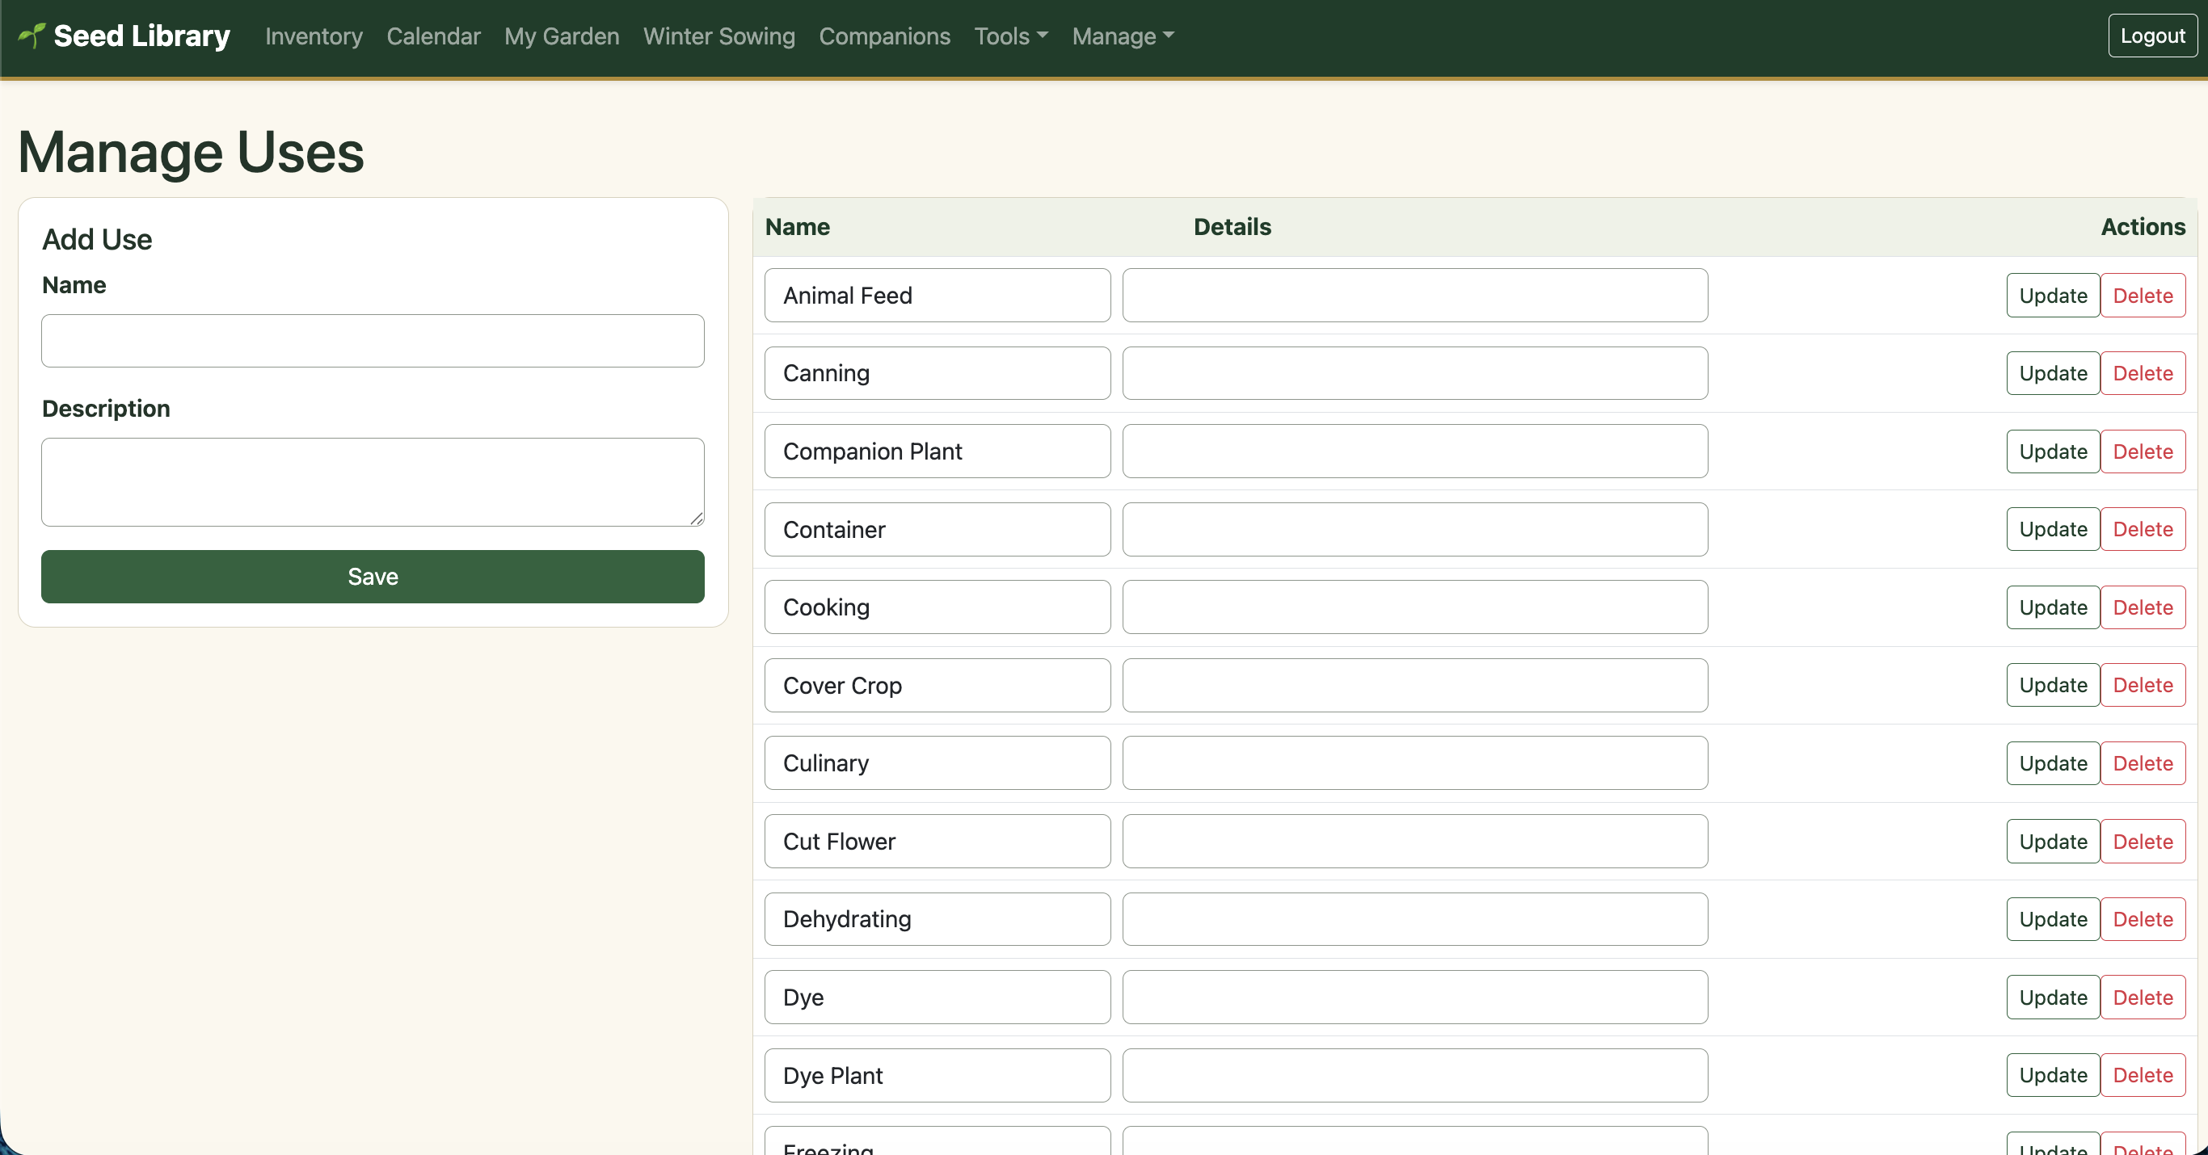Delete the Animal Feed use
This screenshot has width=2208, height=1155.
click(x=2143, y=296)
